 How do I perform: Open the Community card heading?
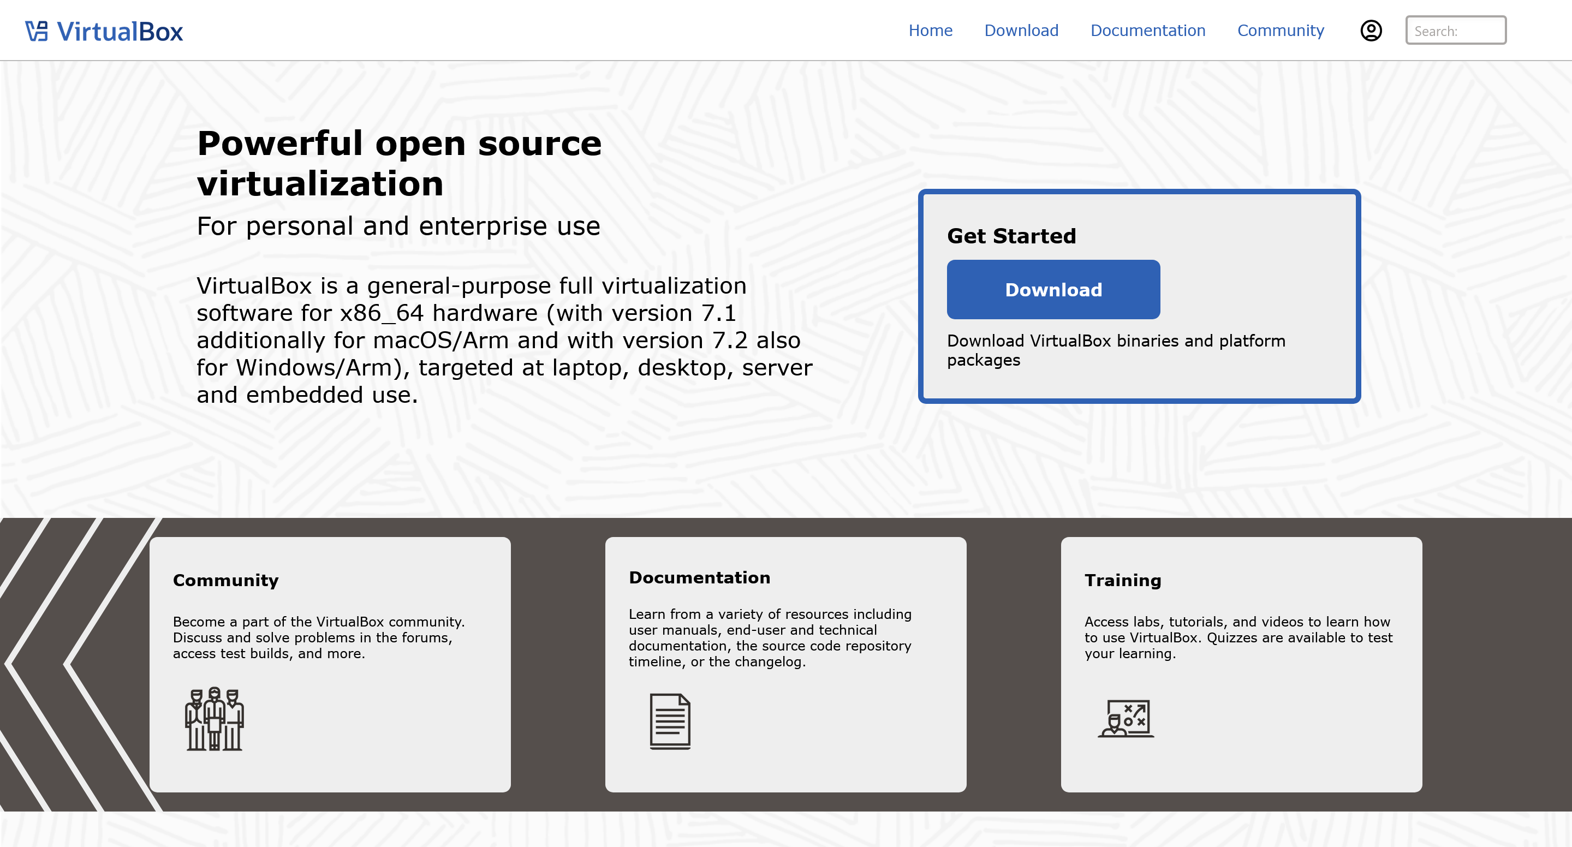[226, 580]
